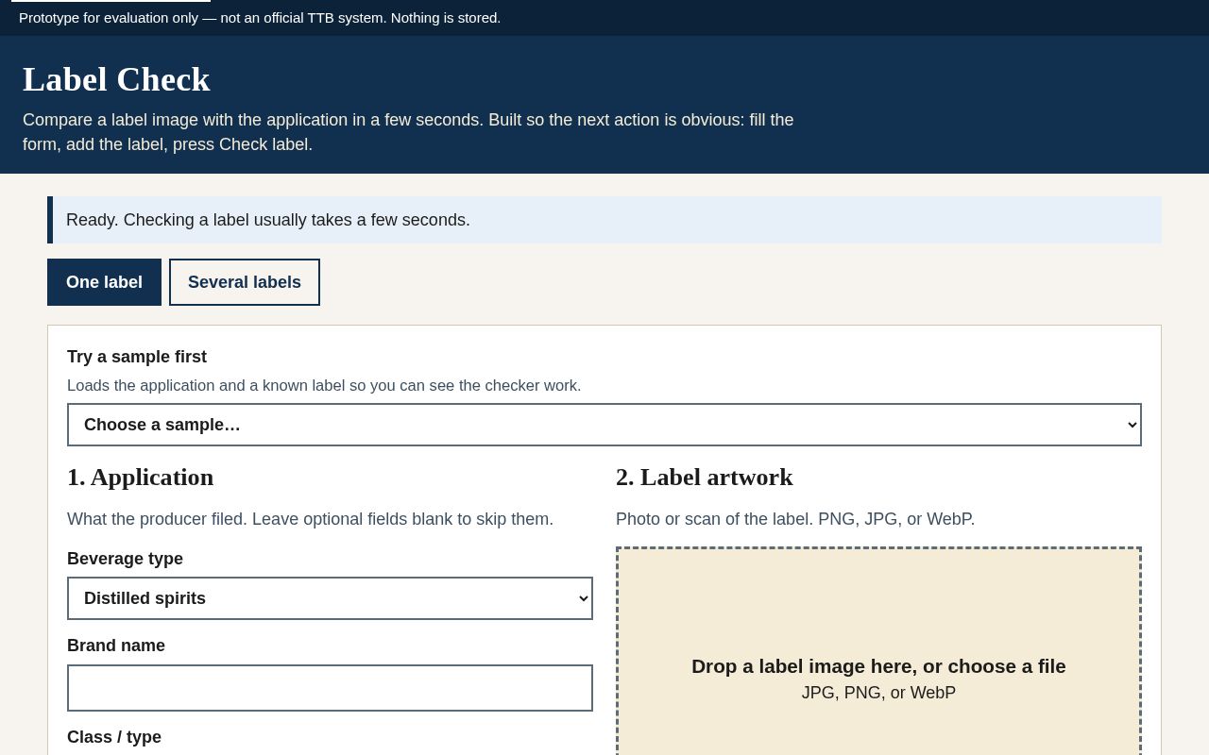1209x755 pixels.
Task: Click the label image drop zone
Action: (878, 651)
